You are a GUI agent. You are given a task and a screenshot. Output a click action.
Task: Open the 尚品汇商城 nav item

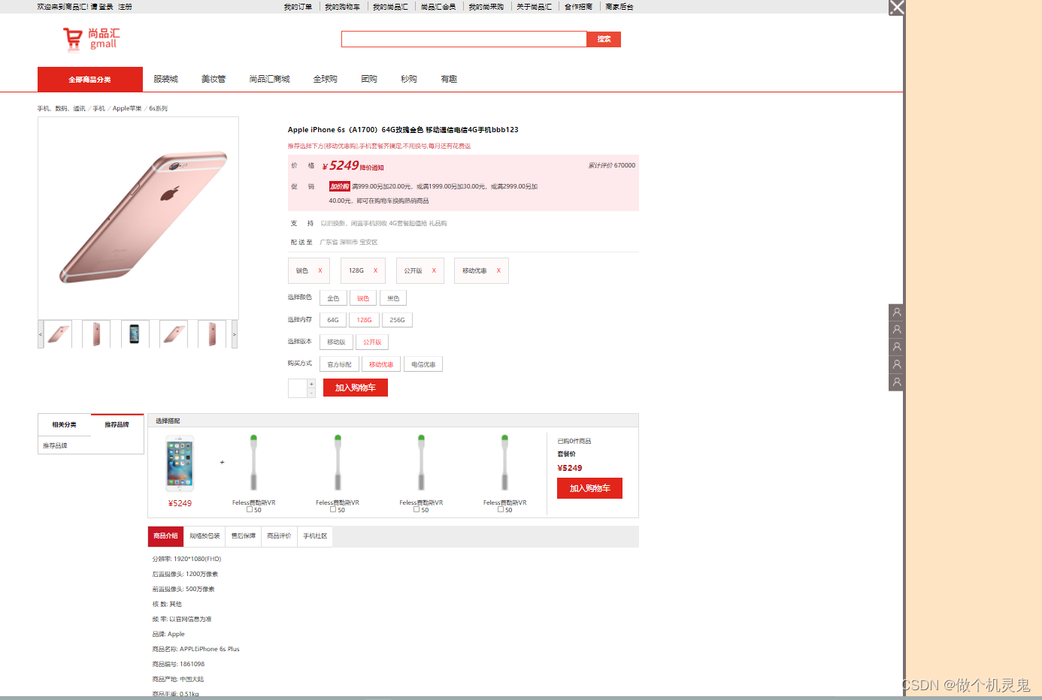(269, 79)
